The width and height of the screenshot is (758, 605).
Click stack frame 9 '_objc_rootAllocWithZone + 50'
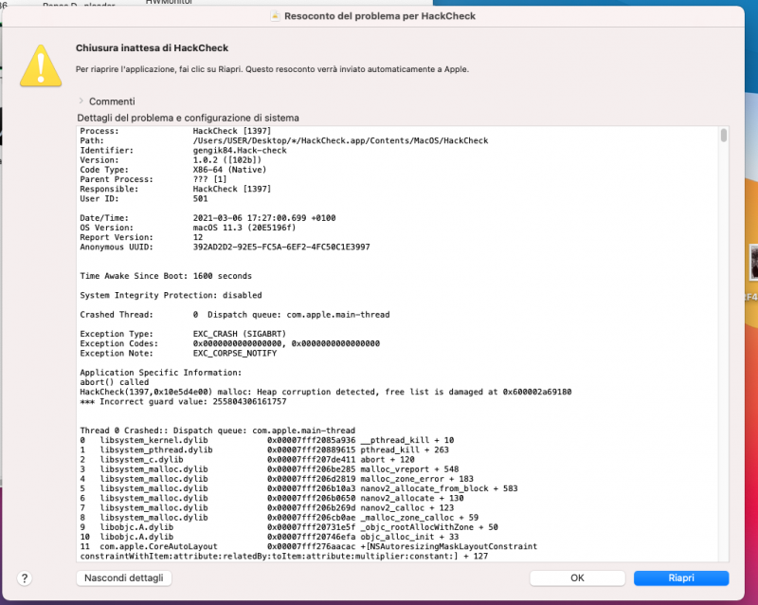[289, 527]
